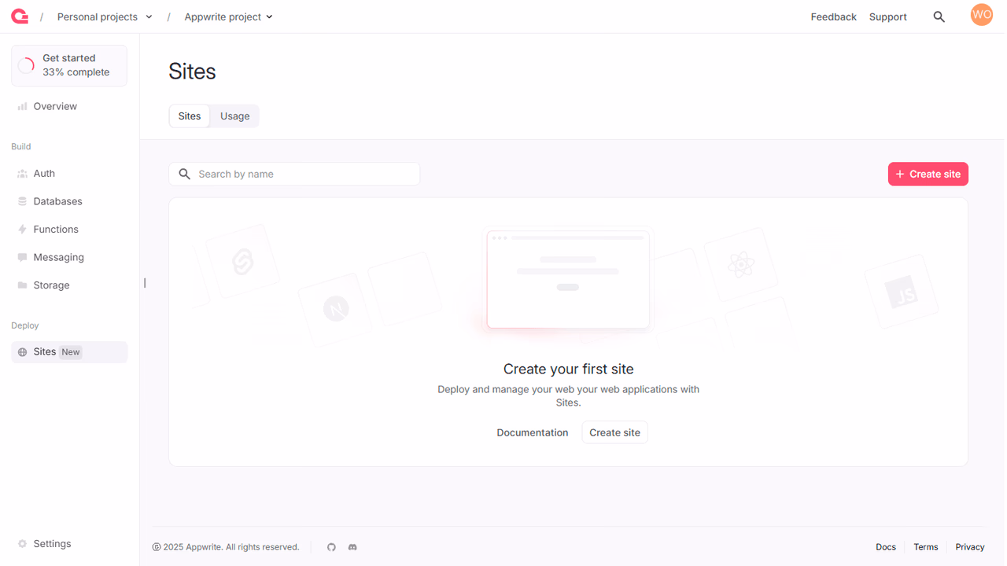
Task: Open Functions in the sidebar
Action: pyautogui.click(x=69, y=230)
